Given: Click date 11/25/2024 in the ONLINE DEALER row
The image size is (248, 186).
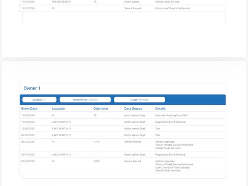Looking at the screenshot, I should pos(28,2).
